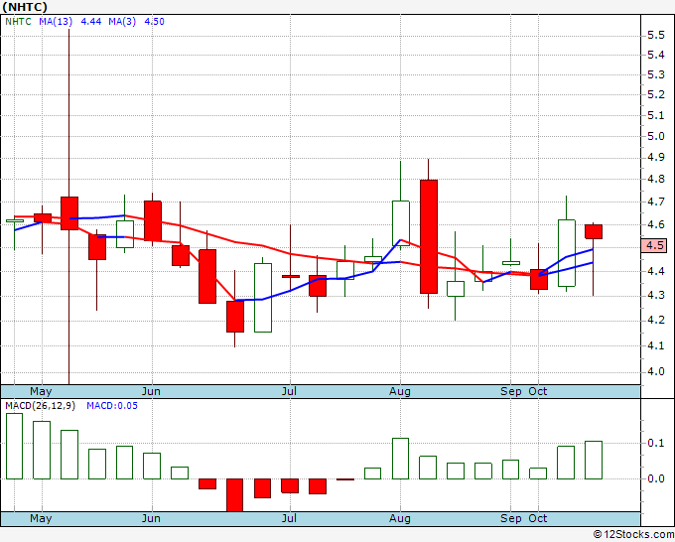The height and width of the screenshot is (542, 675).
Task: Click the (NHTC) ticker title
Action: (27, 6)
